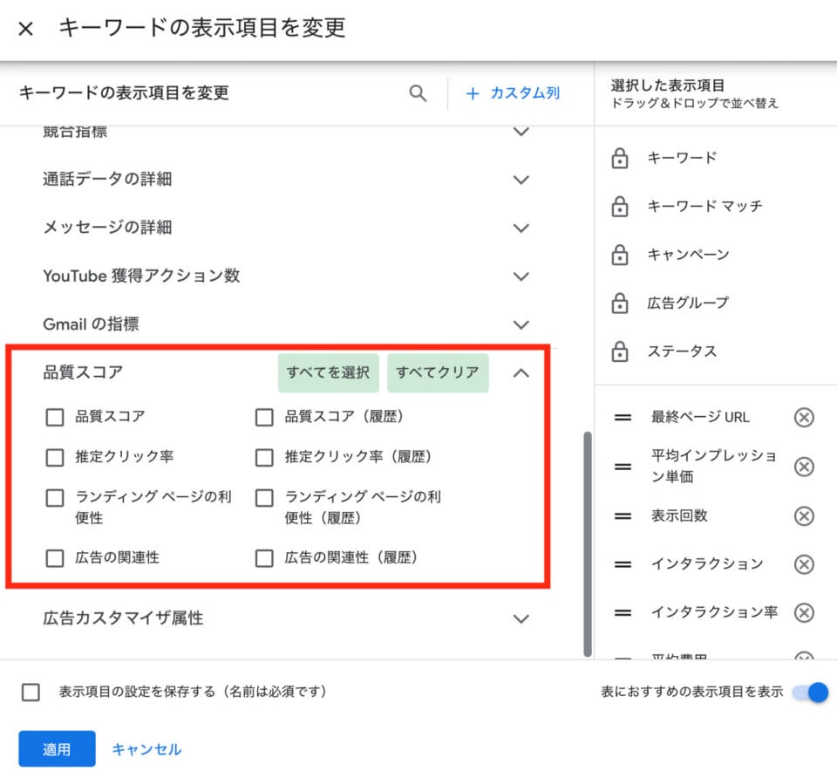This screenshot has height=778, width=837.
Task: Select the ステータス locked column label
Action: pyautogui.click(x=682, y=351)
